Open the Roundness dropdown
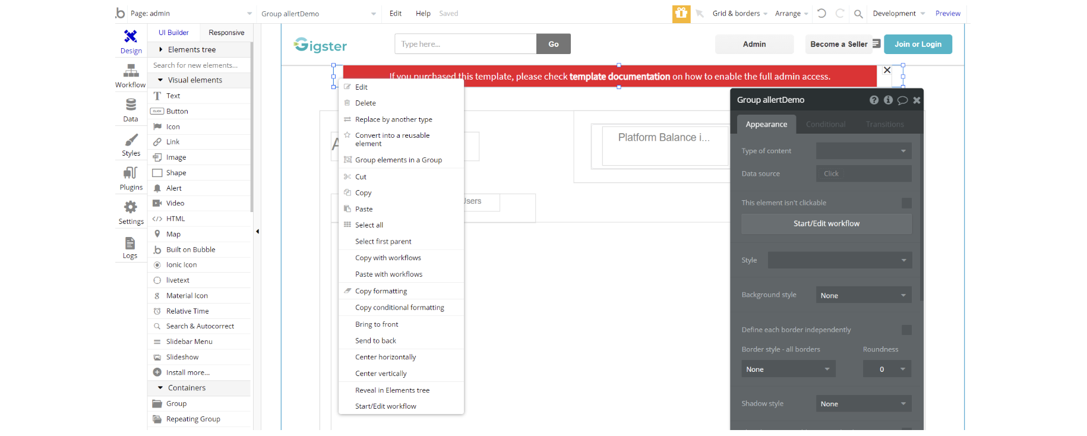1087x436 pixels. tap(887, 369)
